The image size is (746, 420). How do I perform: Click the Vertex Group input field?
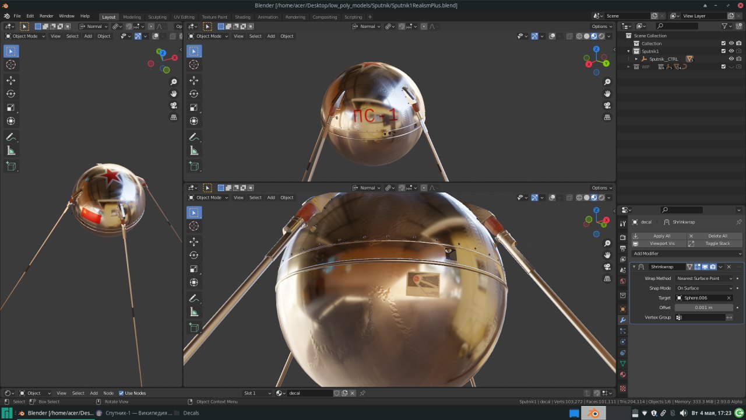[700, 317]
